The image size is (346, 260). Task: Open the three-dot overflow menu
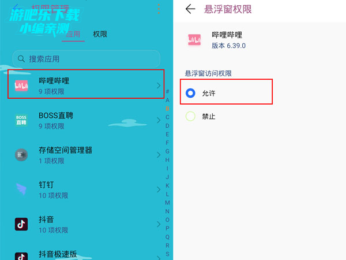(x=159, y=9)
